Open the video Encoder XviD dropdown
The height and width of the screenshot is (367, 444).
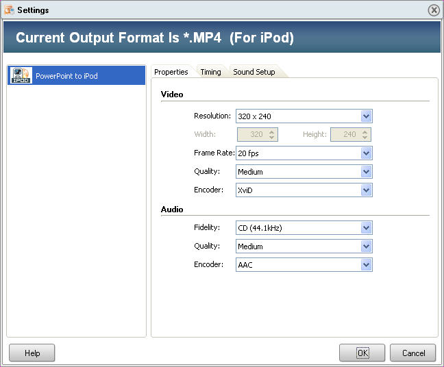point(304,190)
